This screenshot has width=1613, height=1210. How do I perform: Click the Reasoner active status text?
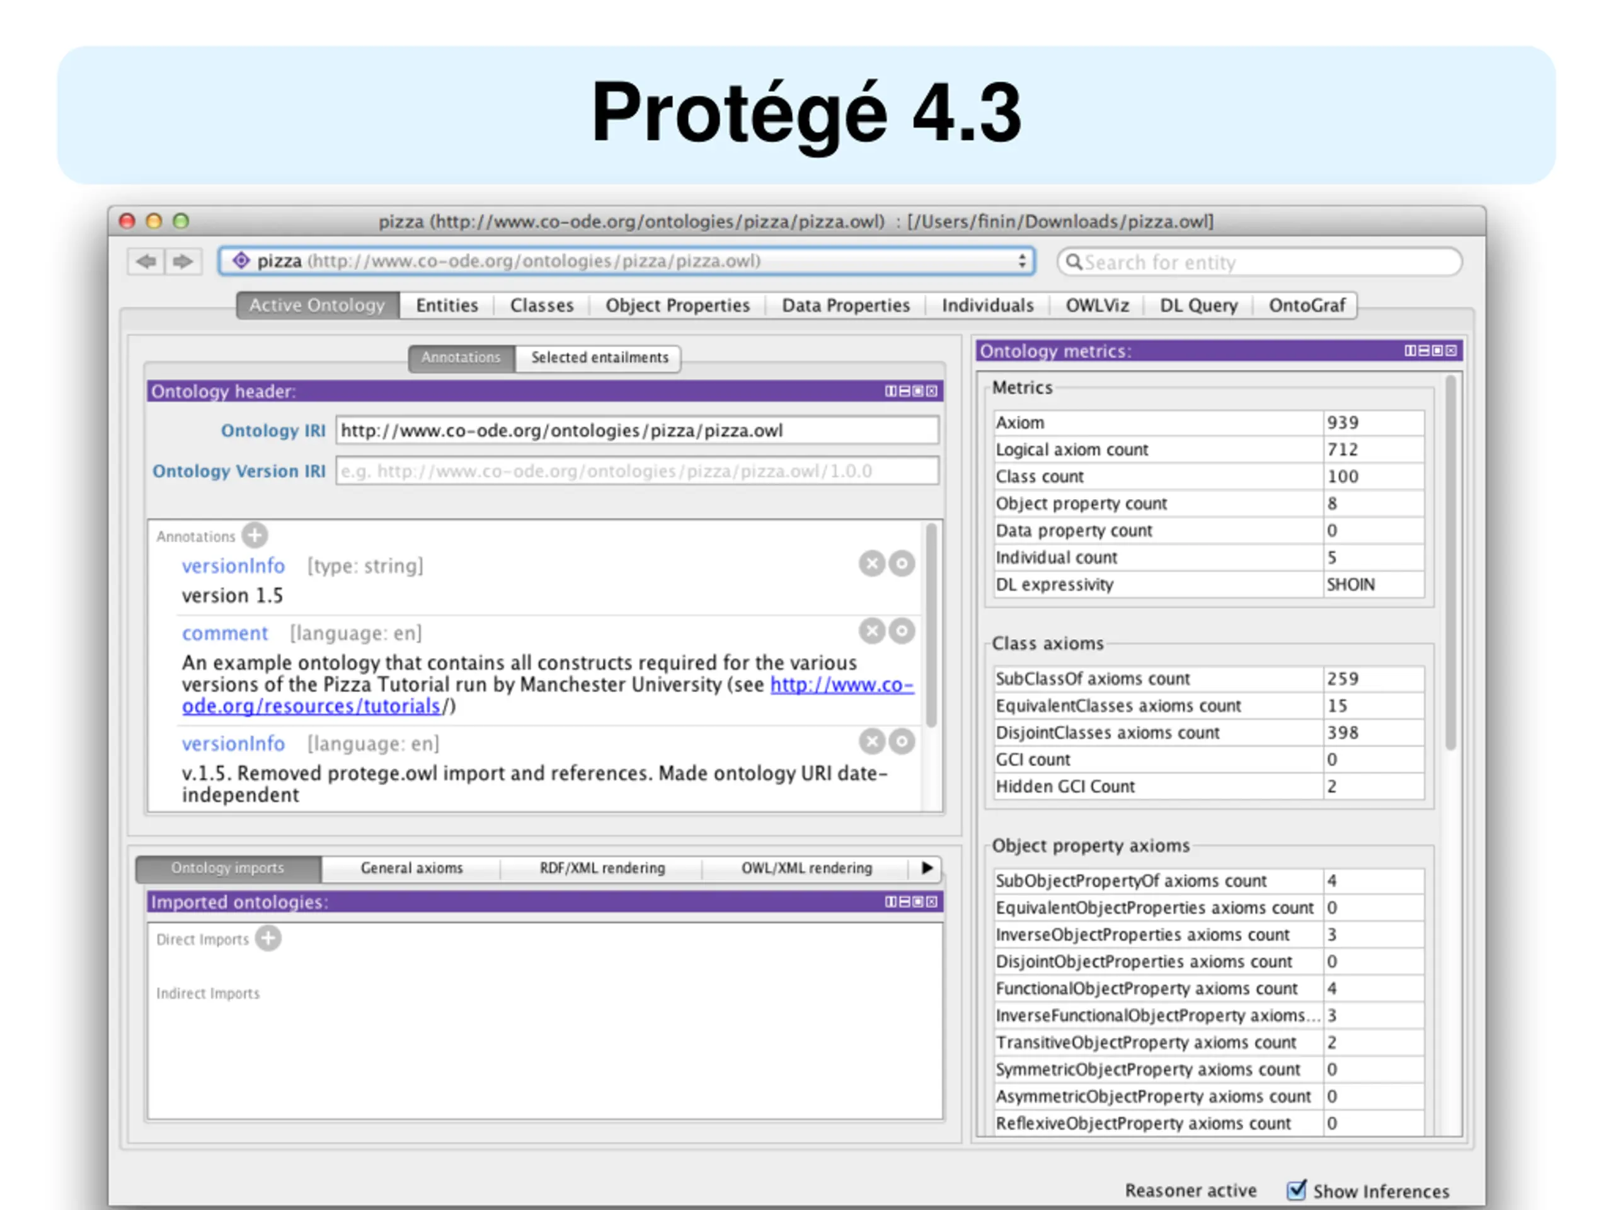tap(1191, 1190)
